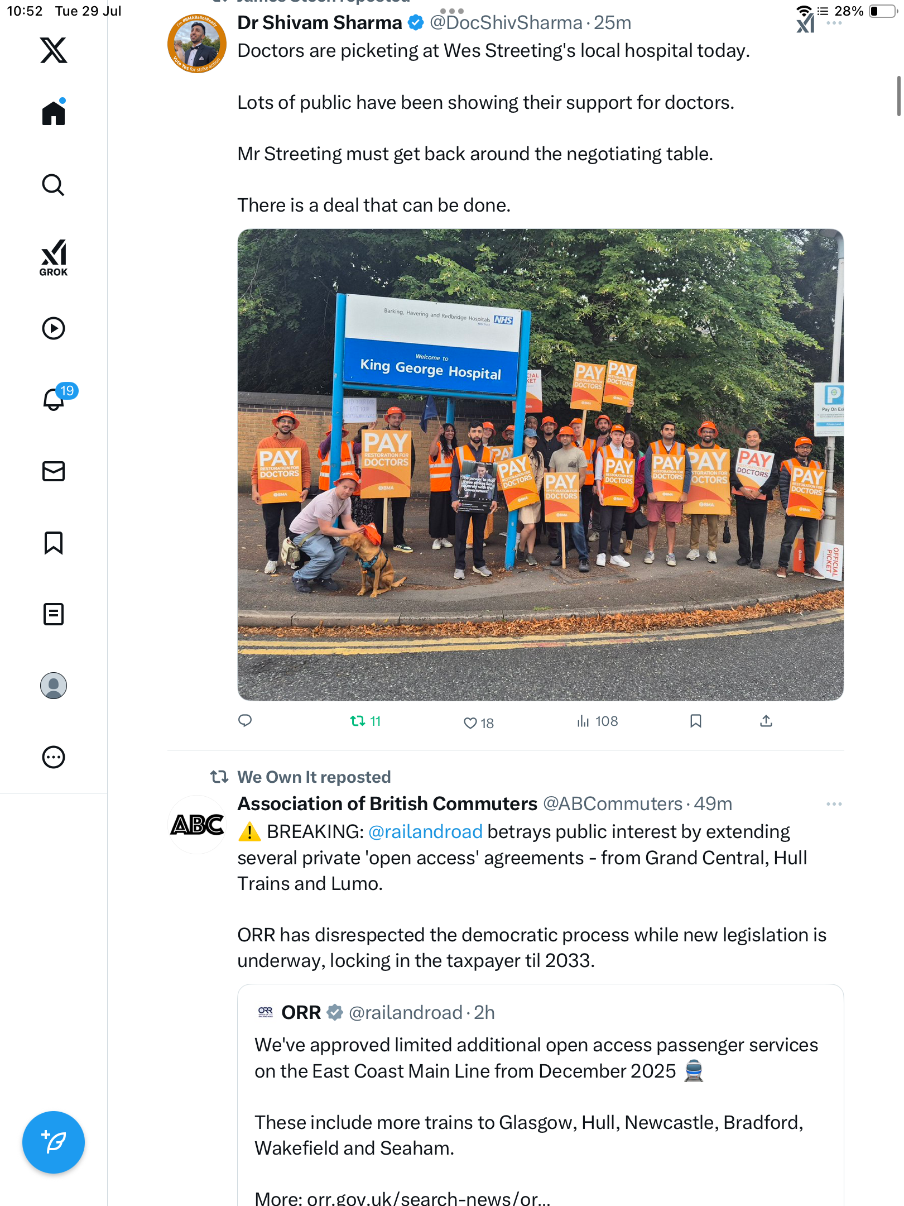Open the Search magnifier in sidebar
The height and width of the screenshot is (1206, 904).
click(x=54, y=185)
